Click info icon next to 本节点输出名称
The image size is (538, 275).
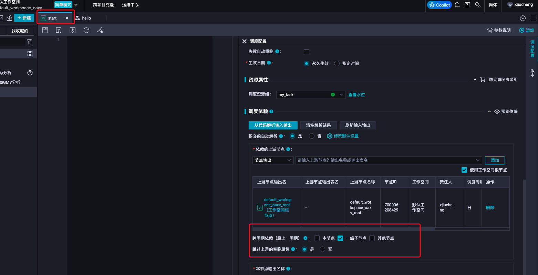[288, 269]
